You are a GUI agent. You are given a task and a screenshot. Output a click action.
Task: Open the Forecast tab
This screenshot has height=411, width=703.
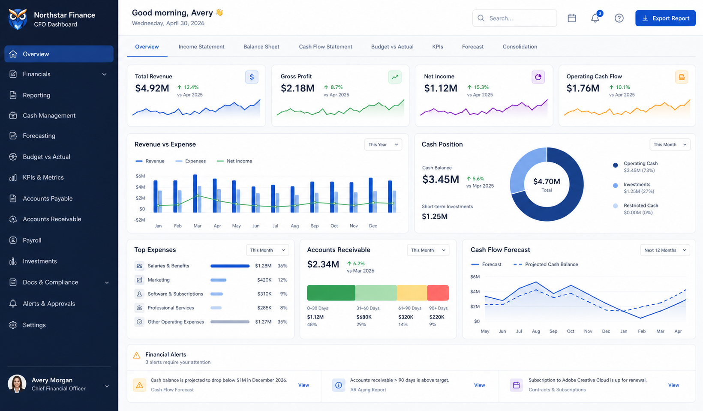473,47
